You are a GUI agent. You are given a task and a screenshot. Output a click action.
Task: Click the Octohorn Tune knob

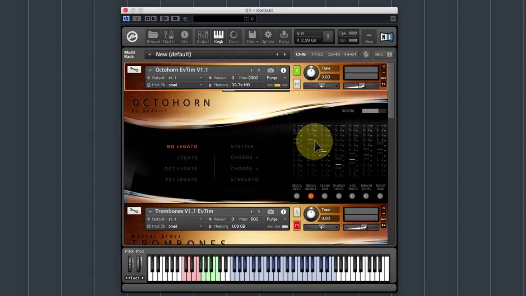pyautogui.click(x=311, y=73)
